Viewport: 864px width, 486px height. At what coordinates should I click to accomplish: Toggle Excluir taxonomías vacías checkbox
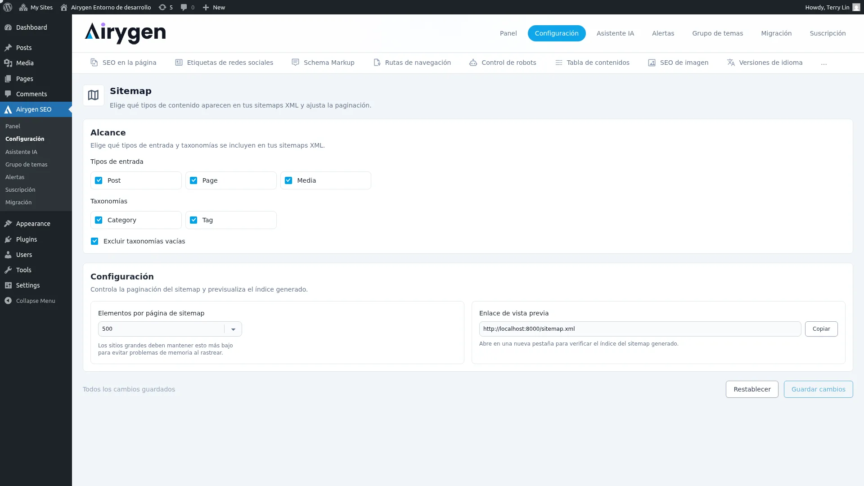94,241
